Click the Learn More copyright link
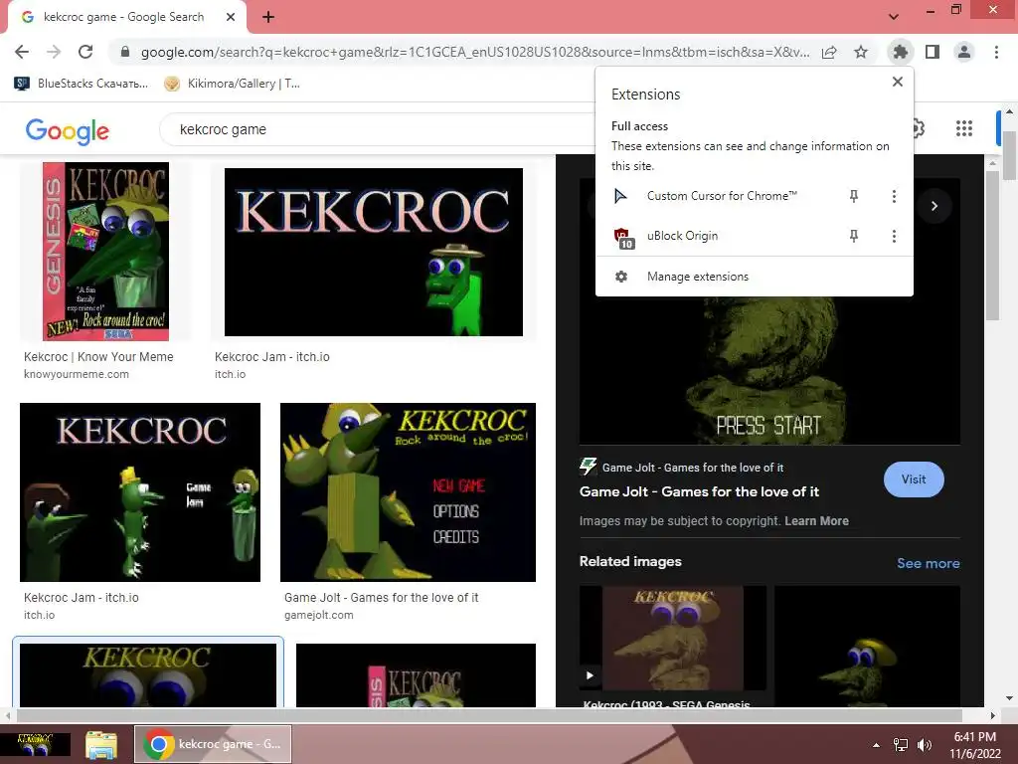 [x=816, y=521]
